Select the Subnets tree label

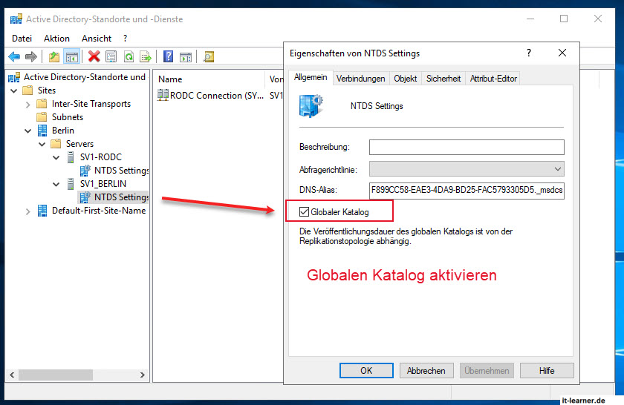pos(68,117)
